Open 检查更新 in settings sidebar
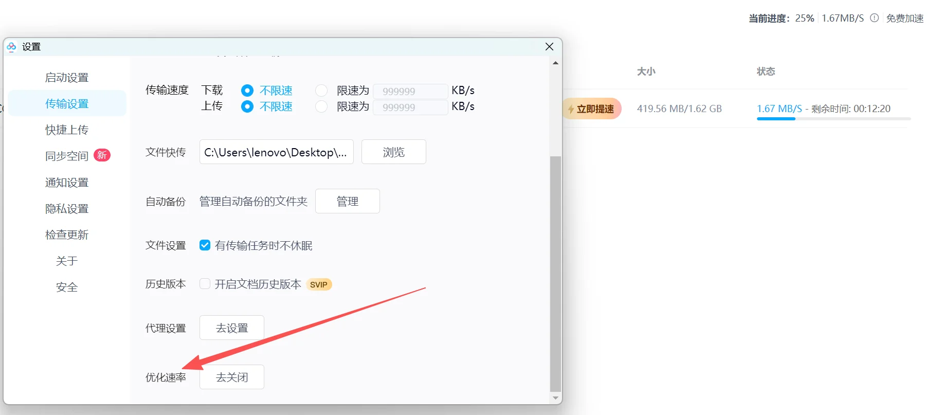The width and height of the screenshot is (941, 415). coord(67,234)
